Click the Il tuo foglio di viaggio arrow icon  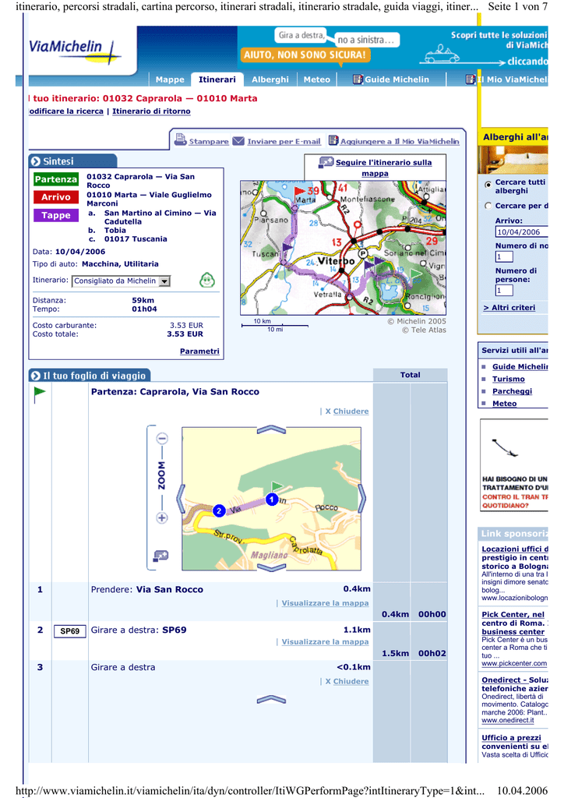point(36,376)
